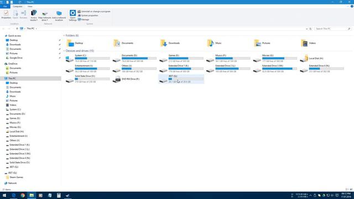Viewport: 354px width, 199px height.
Task: Open the Map network drive dropdown
Action: [45, 16]
